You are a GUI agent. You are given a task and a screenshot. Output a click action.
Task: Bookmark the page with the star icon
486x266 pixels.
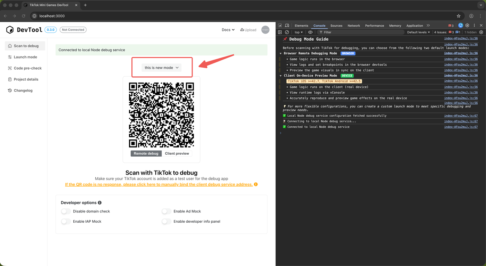coord(459,16)
